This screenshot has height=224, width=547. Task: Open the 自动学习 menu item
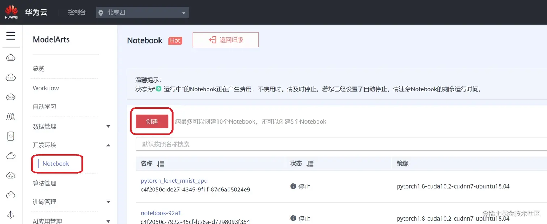click(x=44, y=107)
